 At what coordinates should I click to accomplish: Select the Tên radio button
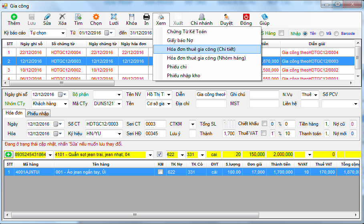click(305, 34)
